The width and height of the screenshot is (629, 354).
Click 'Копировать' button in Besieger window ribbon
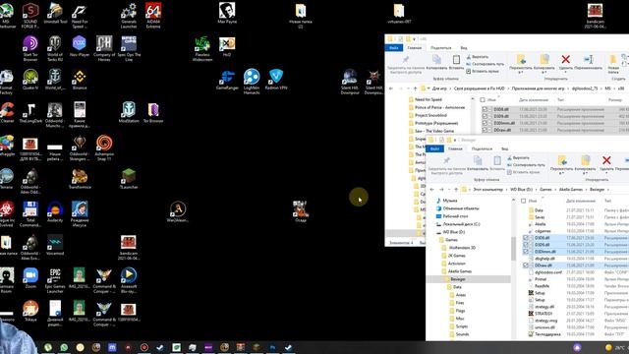click(478, 163)
